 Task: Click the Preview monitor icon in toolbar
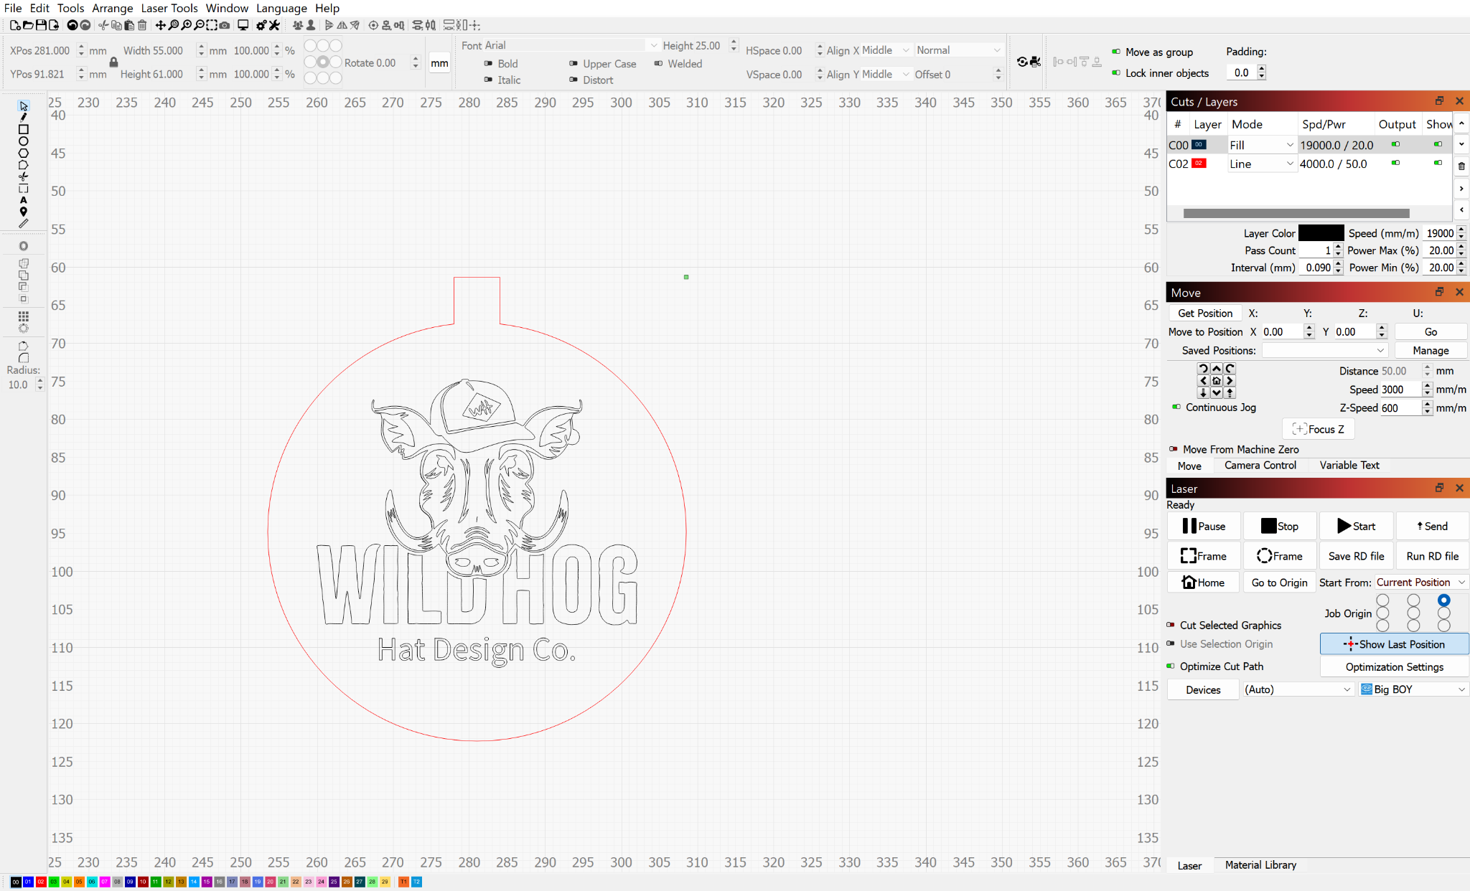pos(243,25)
